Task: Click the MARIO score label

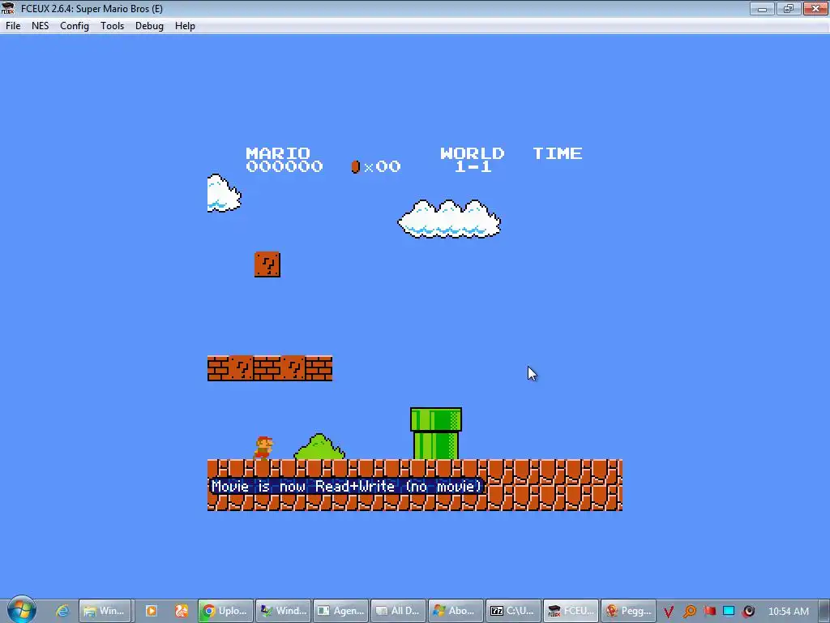Action: [278, 153]
